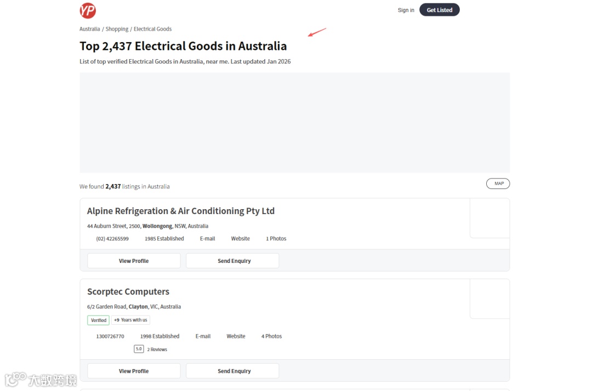Go to Australia breadcrumb
This screenshot has width=592, height=391.
(x=89, y=29)
